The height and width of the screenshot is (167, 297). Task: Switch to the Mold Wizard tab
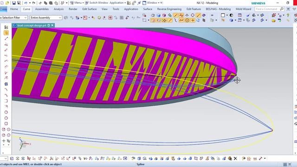coord(243,9)
